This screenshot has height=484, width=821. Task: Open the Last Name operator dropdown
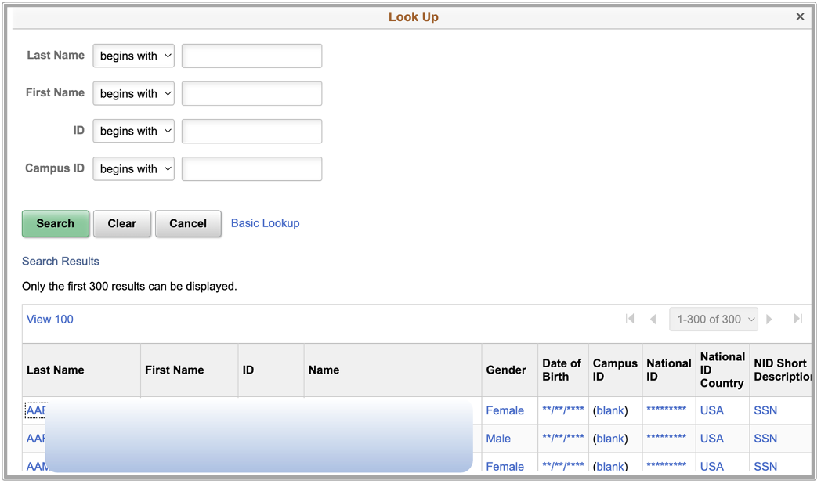[134, 56]
